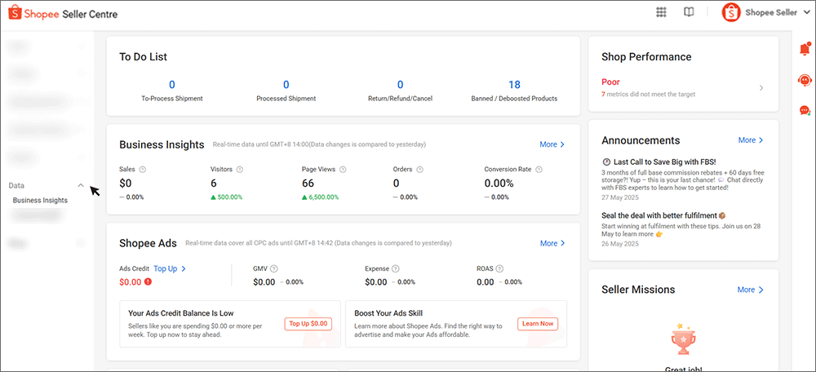Viewport: 816px width, 372px height.
Task: Click the Poor shop performance status
Action: point(610,82)
